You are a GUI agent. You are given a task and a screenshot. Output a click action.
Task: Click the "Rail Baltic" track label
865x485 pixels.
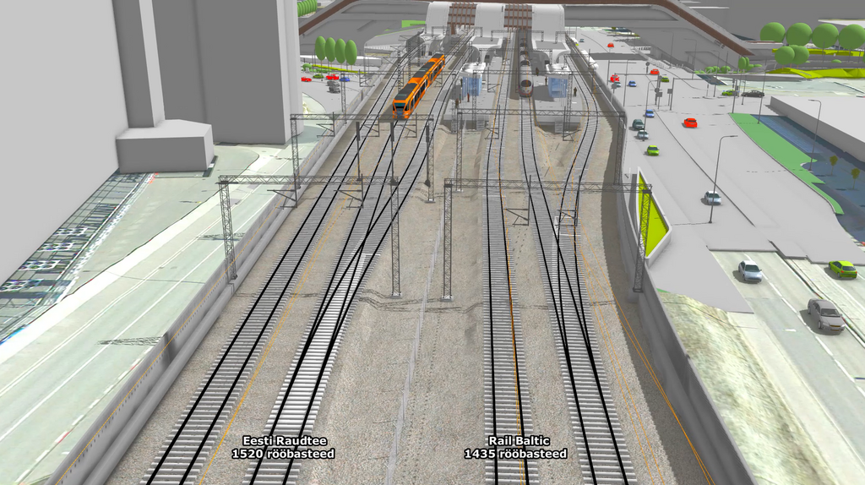point(518,441)
